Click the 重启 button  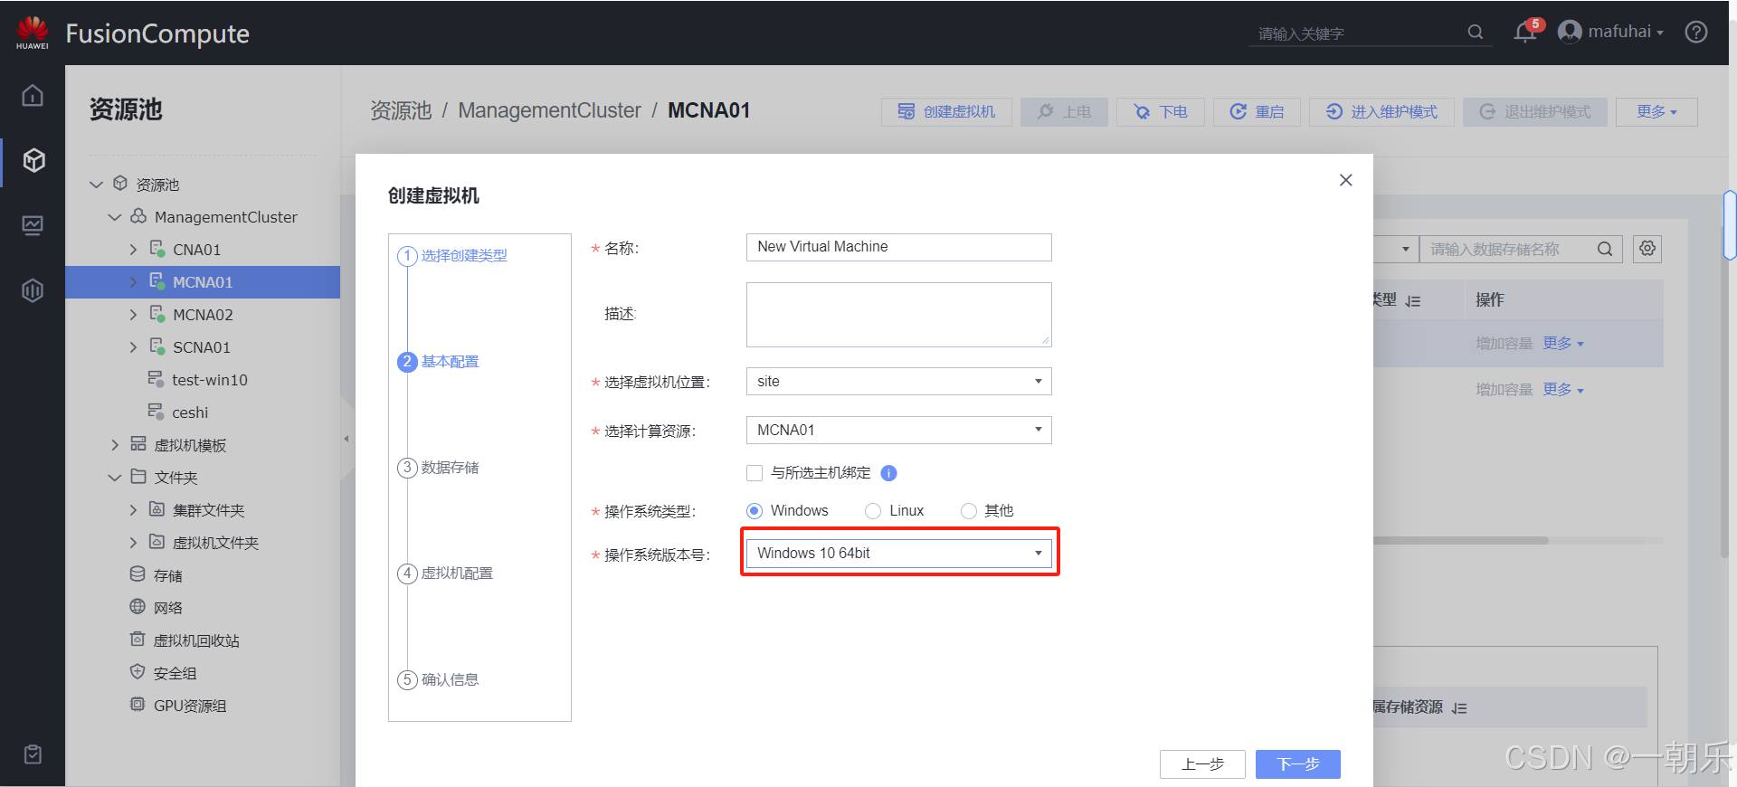[1257, 111]
